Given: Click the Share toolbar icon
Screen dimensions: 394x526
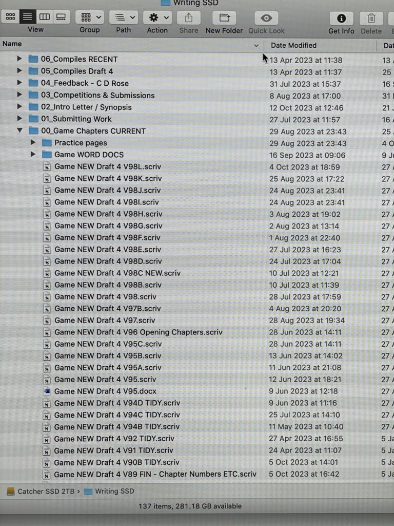Looking at the screenshot, I should tap(189, 18).
